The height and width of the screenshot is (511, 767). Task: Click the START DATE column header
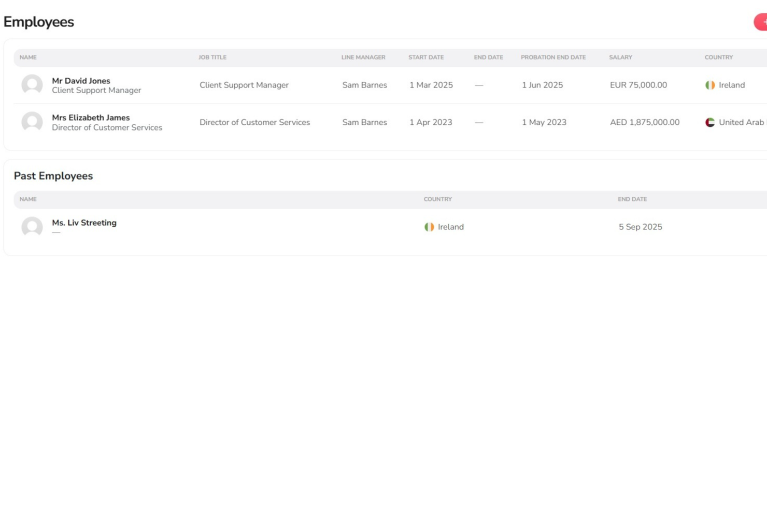click(425, 57)
